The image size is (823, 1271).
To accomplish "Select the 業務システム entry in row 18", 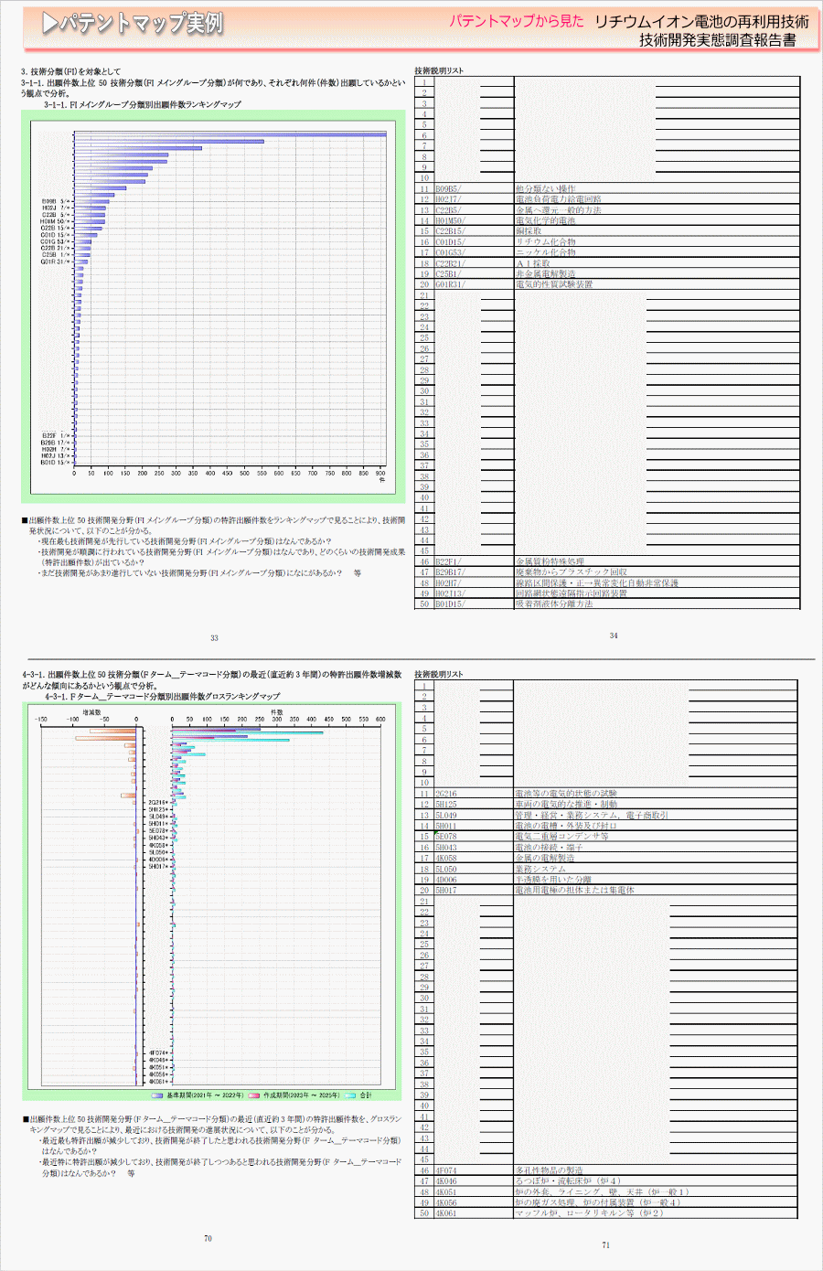I will 540,869.
